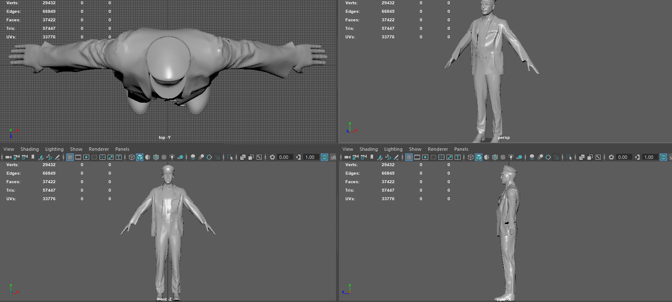Image resolution: width=672 pixels, height=302 pixels.
Task: Open View menu of side panel
Action: (348, 149)
